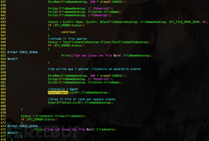Screen dimensions: 209x141
Task: Click the ZeroMem call on line 659
Action: coord(87,76)
